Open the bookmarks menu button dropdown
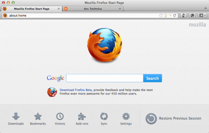Viewport: 209px width, 133px height. pyautogui.click(x=202, y=15)
